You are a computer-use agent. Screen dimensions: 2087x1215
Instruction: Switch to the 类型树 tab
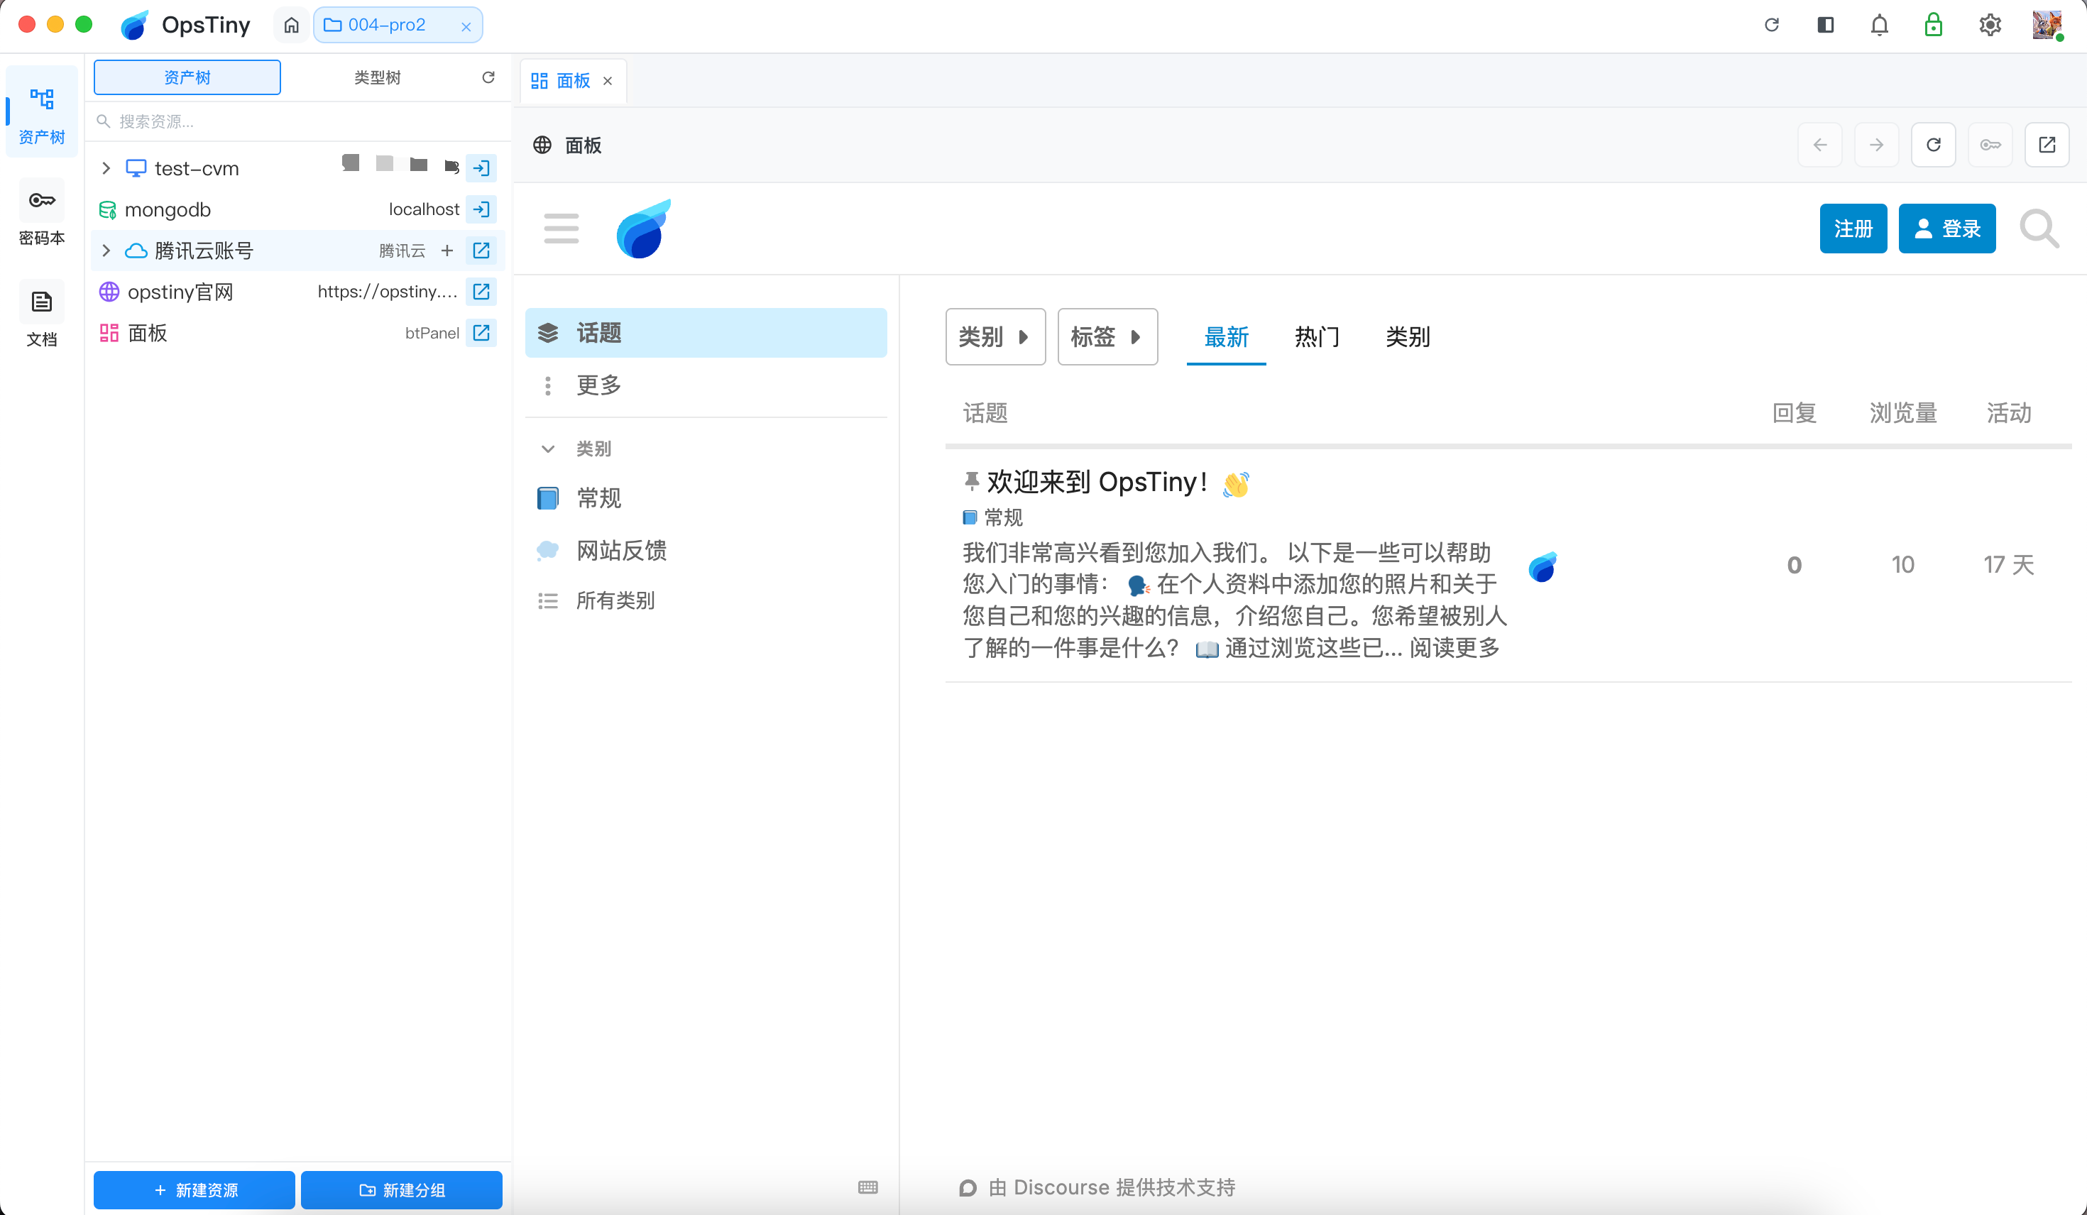click(377, 77)
